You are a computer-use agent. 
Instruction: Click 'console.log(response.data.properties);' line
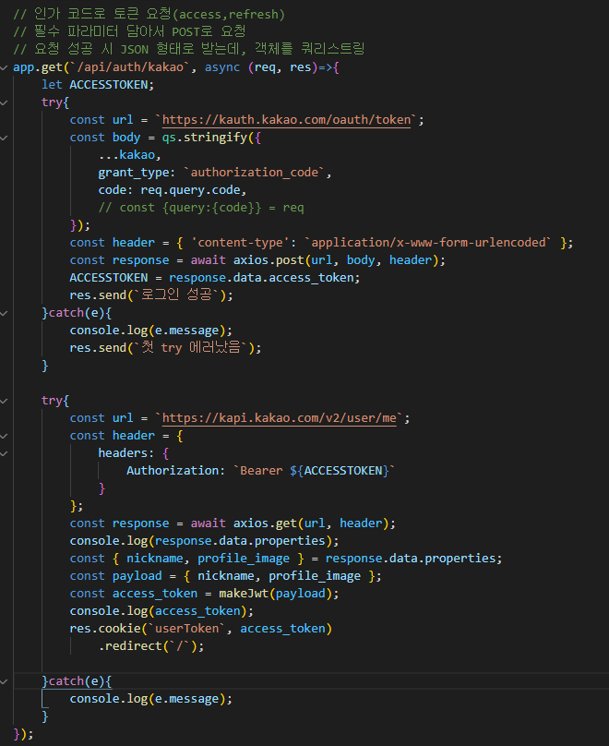pyautogui.click(x=205, y=541)
